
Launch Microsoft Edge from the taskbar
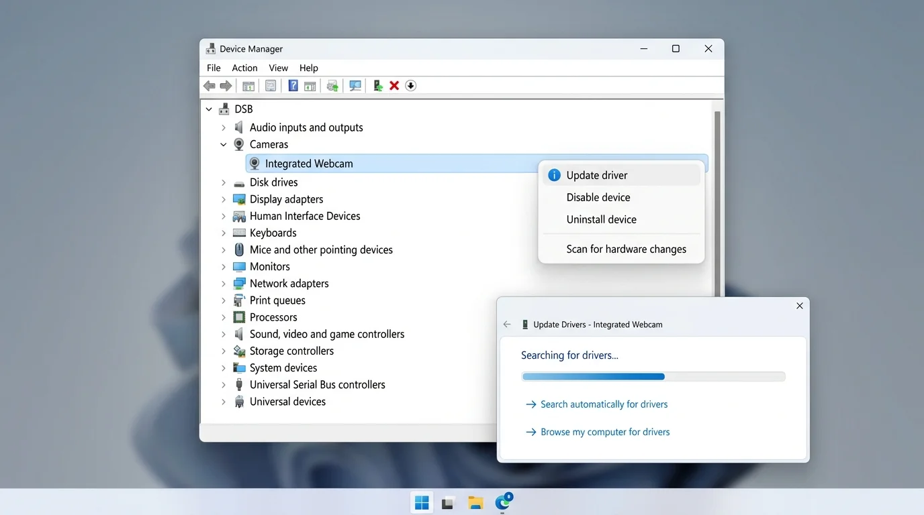[x=503, y=502]
